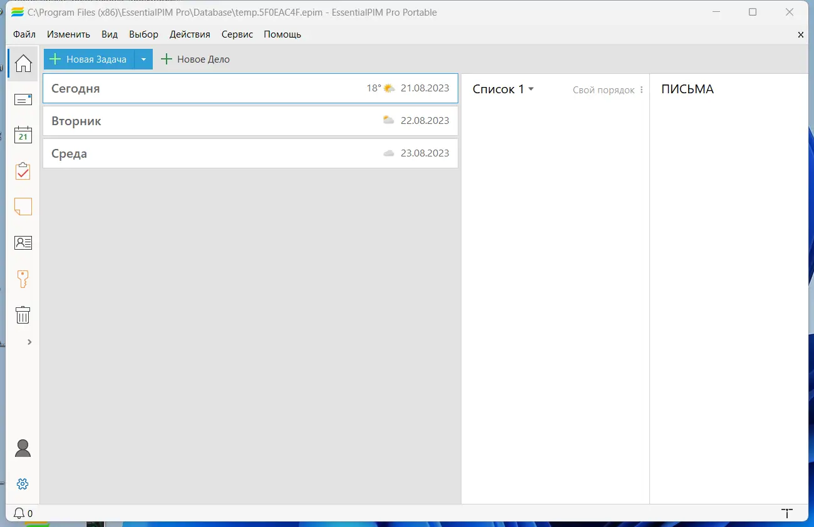The height and width of the screenshot is (527, 814).
Task: Open the Contacts module icon
Action: click(x=23, y=242)
